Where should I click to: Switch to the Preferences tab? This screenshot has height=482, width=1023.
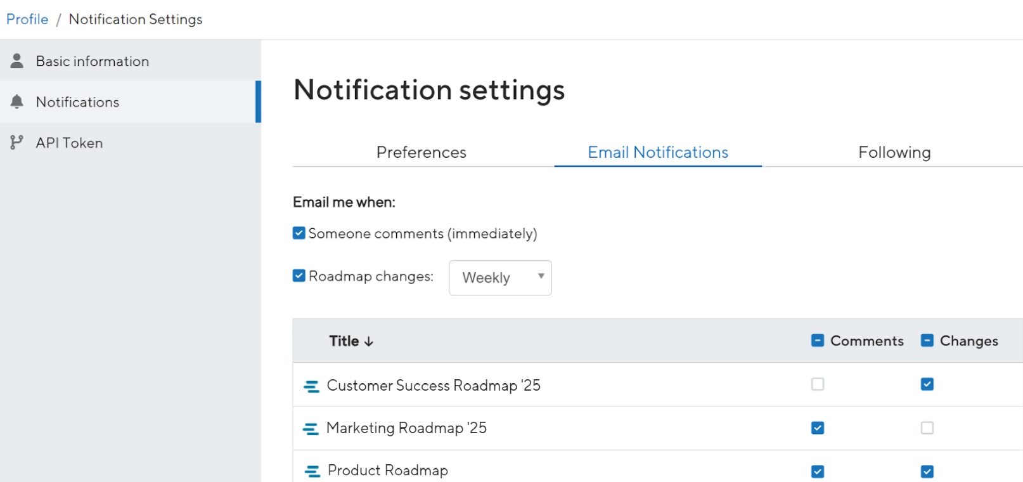tap(421, 152)
